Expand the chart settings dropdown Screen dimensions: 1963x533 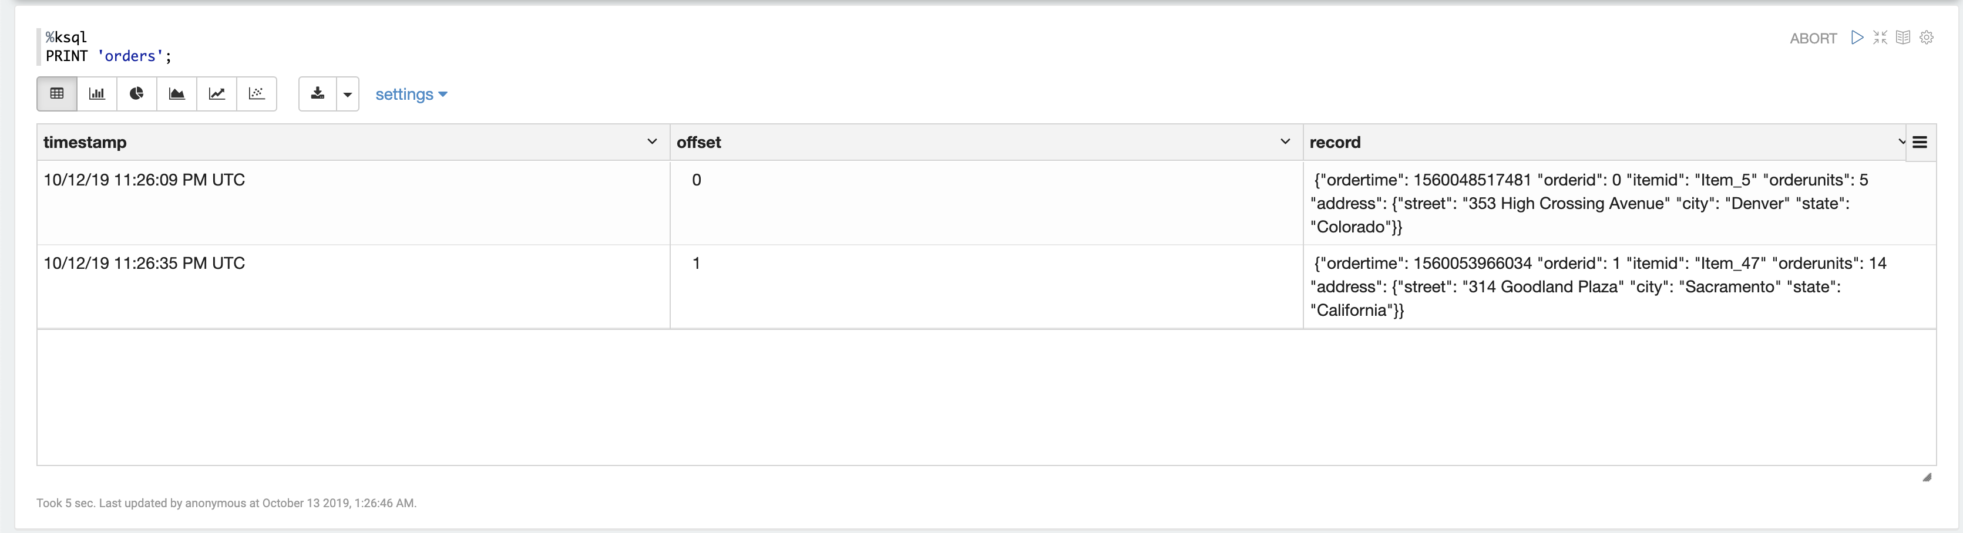point(411,95)
